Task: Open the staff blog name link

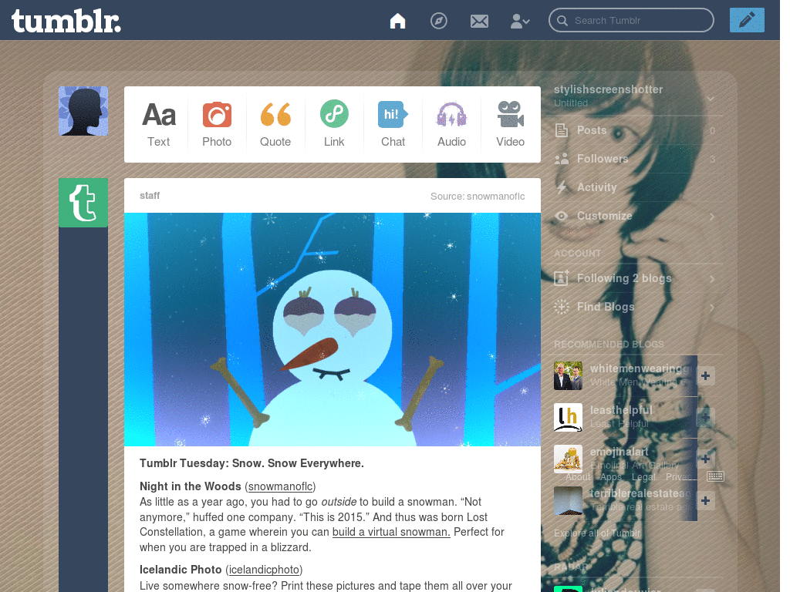Action: 150,195
